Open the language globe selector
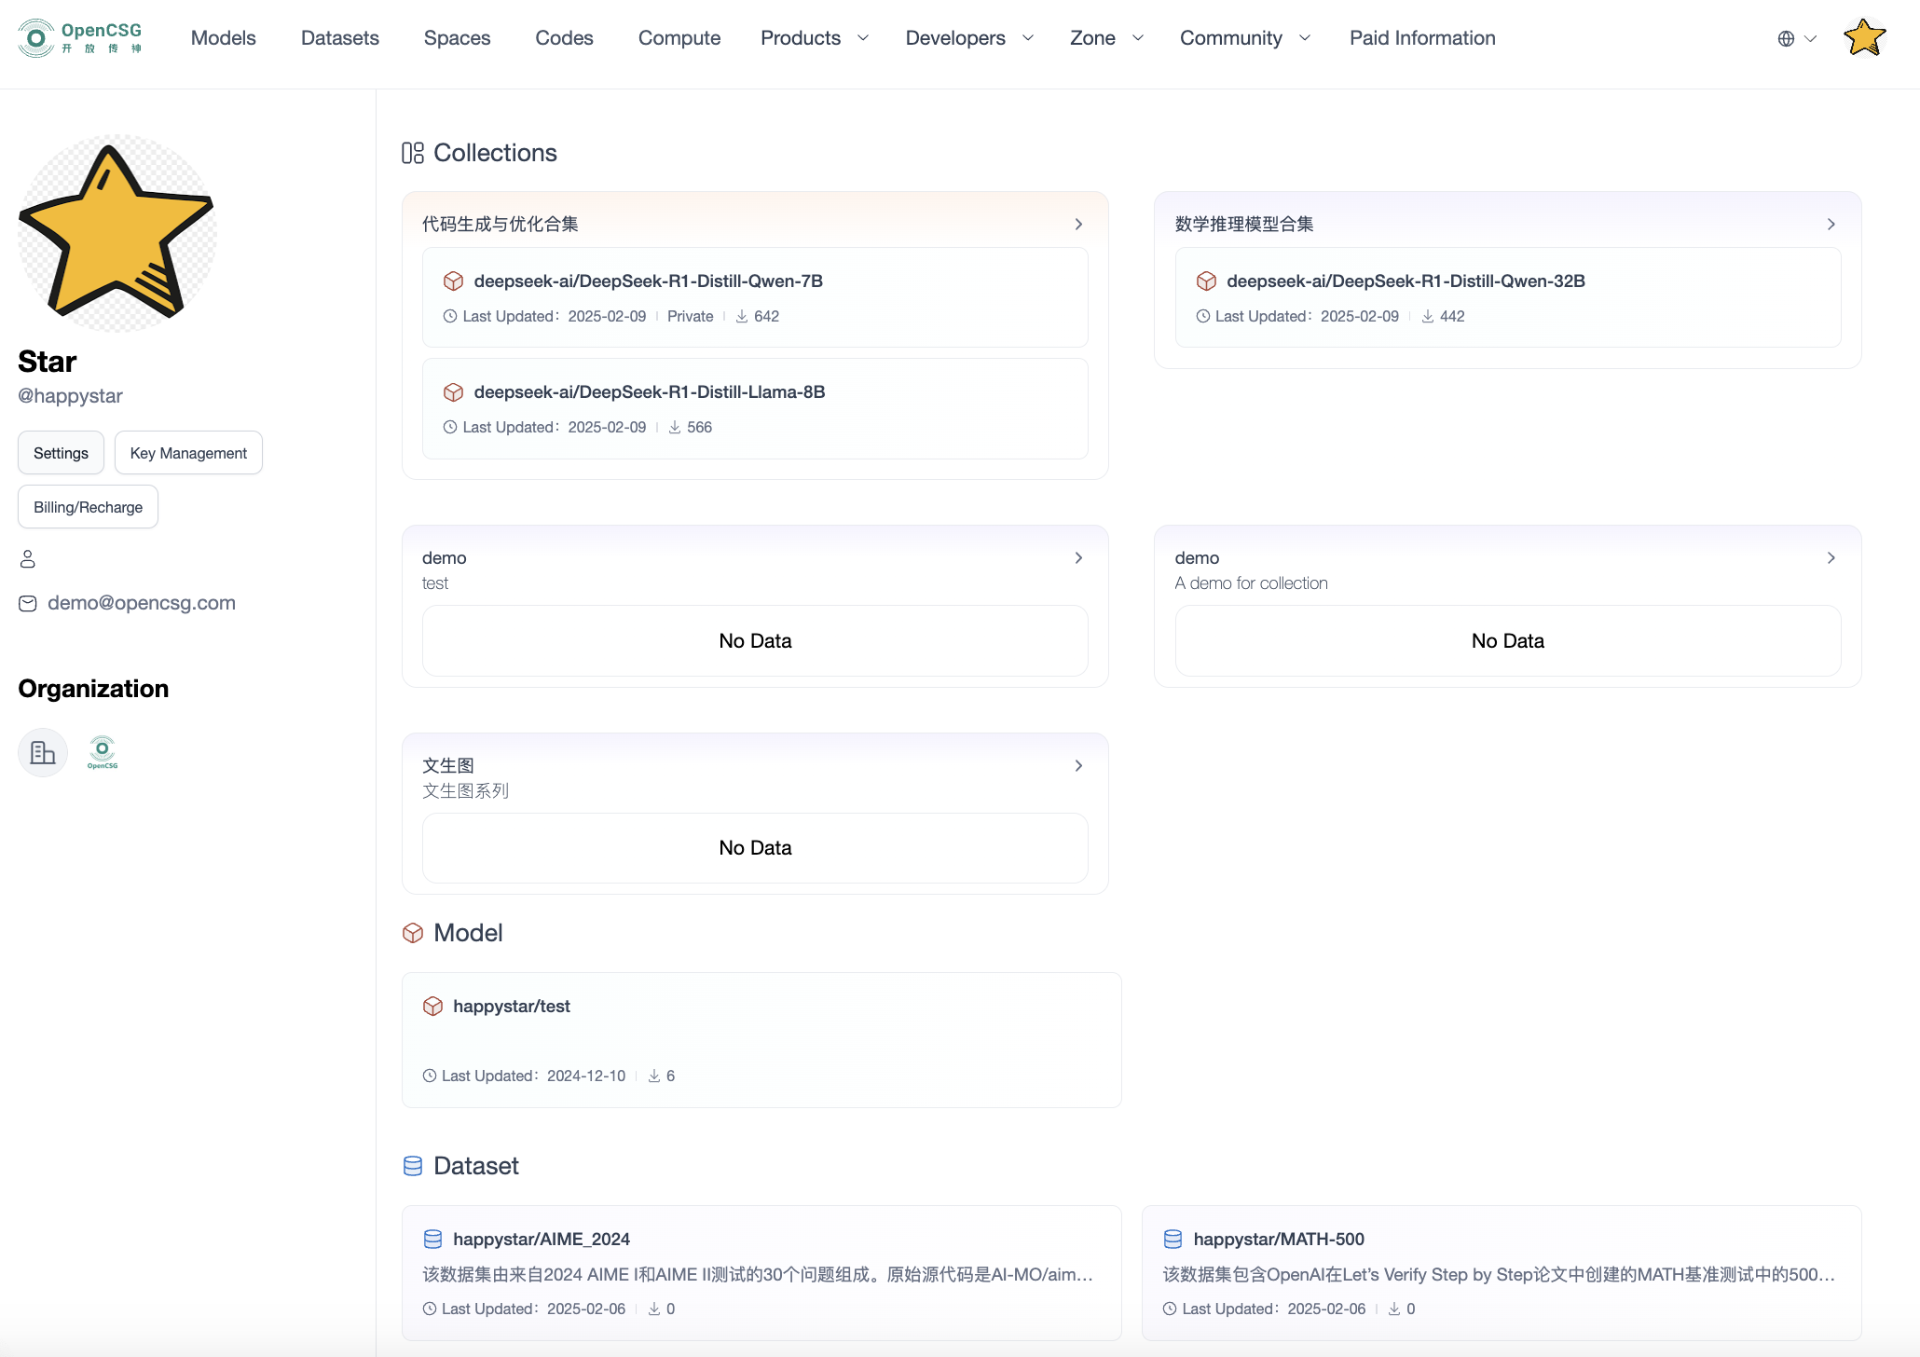The image size is (1920, 1357). (1796, 38)
